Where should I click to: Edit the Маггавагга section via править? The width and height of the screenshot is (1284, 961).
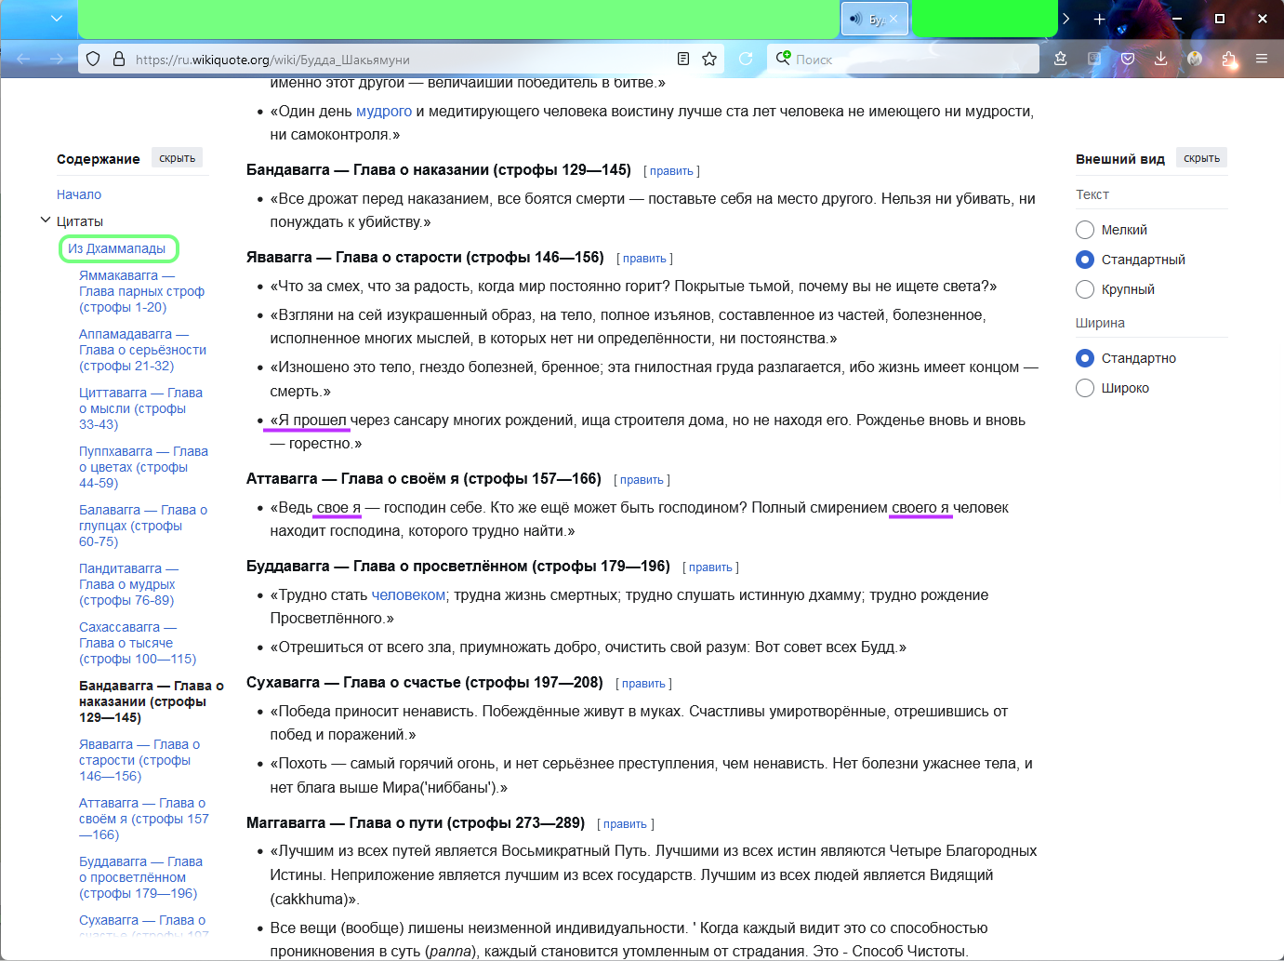click(x=625, y=824)
